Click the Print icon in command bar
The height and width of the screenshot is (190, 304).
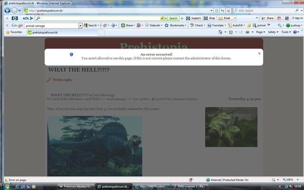247,32
